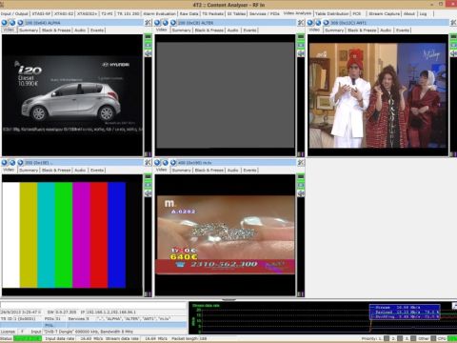
Task: Open the pin/tools icon in the 400 m.tv panel header
Action: coord(301,163)
